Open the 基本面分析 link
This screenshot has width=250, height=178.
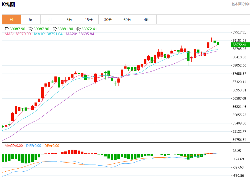(x=241, y=4)
